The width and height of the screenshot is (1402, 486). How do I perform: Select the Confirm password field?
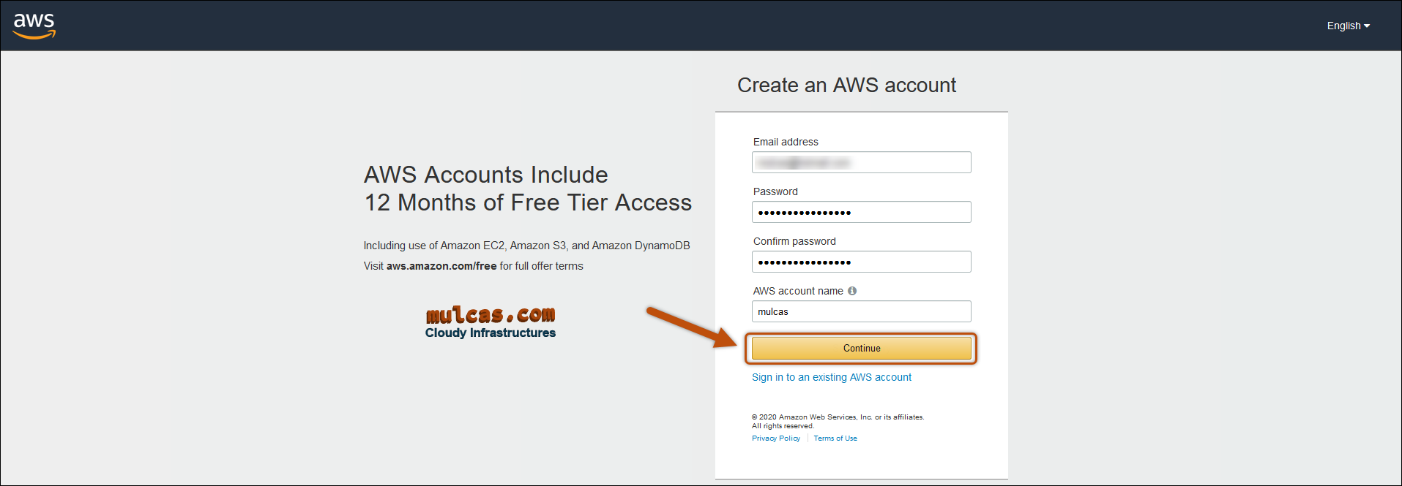coord(861,262)
